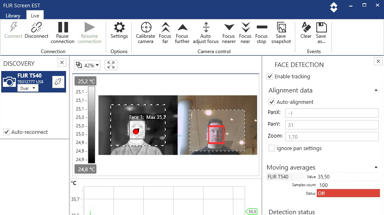384x215 pixels.
Task: Select the Live tab
Action: click(x=35, y=15)
